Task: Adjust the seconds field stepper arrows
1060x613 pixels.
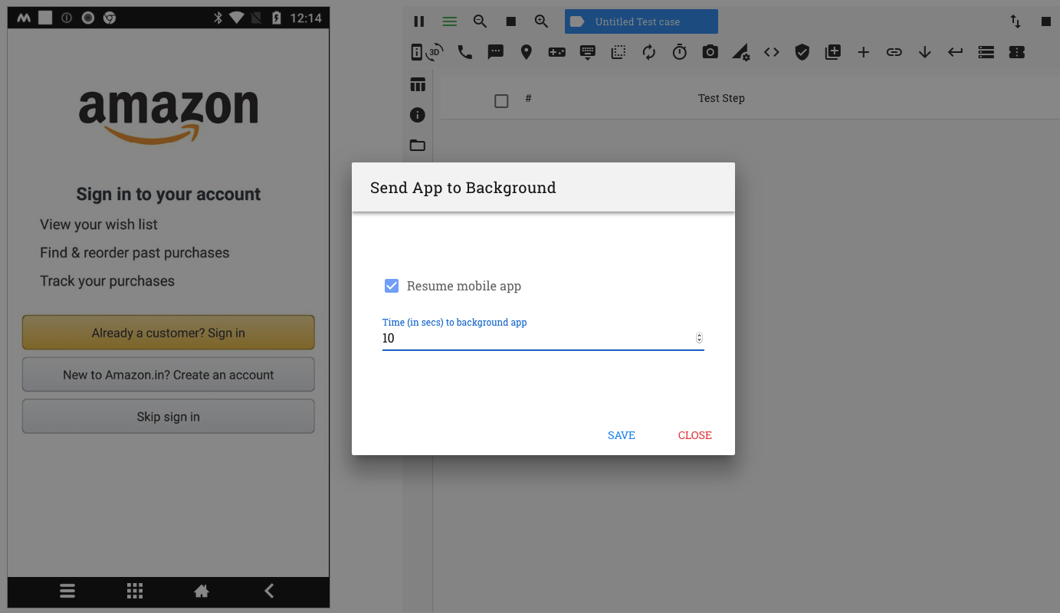Action: pos(699,338)
